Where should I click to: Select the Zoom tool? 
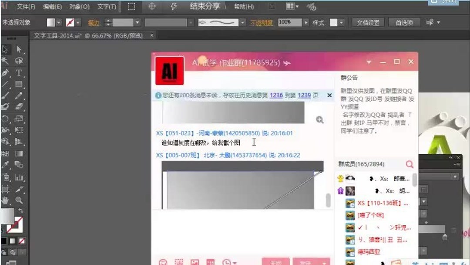coord(18,199)
